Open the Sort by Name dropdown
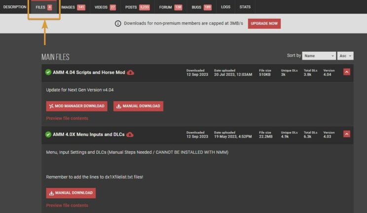Image resolution: width=367 pixels, height=213 pixels. tap(319, 56)
